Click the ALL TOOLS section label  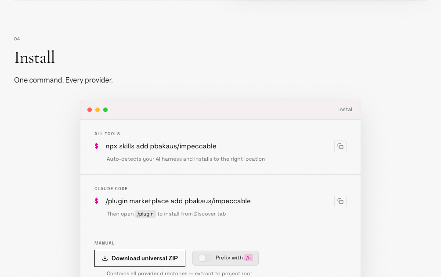tap(107, 134)
